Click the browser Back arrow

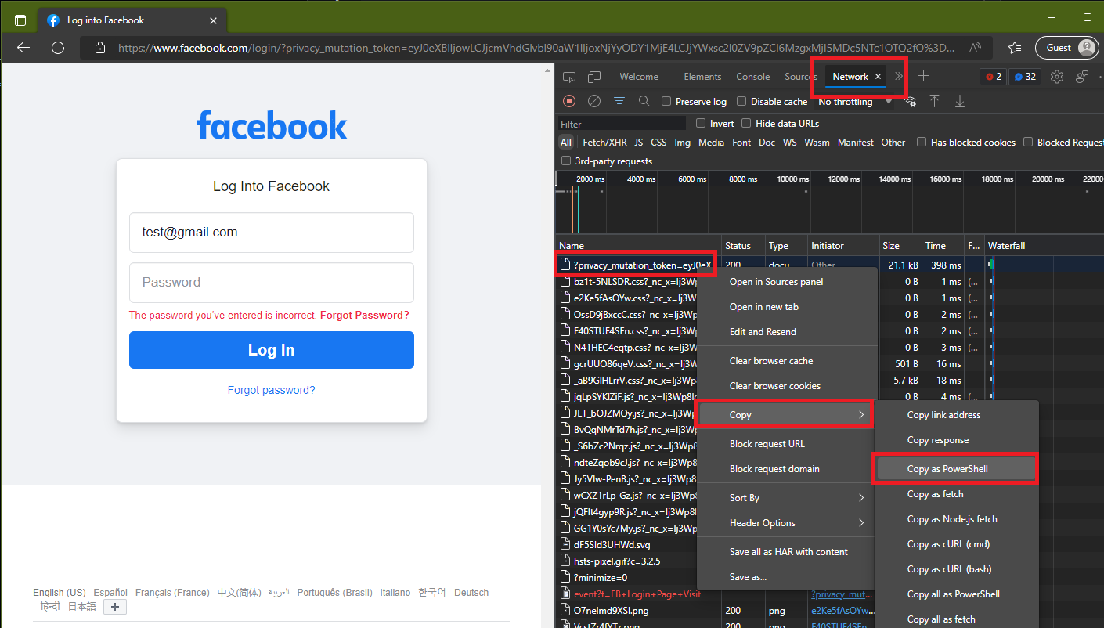point(23,48)
